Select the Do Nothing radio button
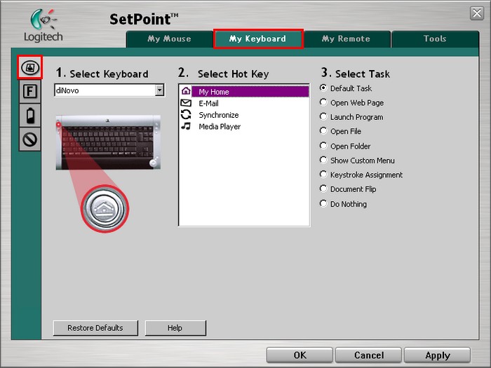 click(323, 204)
